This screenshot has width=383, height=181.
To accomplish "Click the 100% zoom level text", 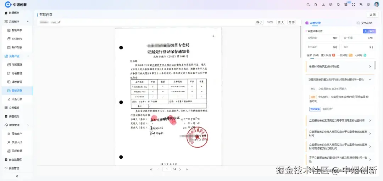I will coord(270,22).
